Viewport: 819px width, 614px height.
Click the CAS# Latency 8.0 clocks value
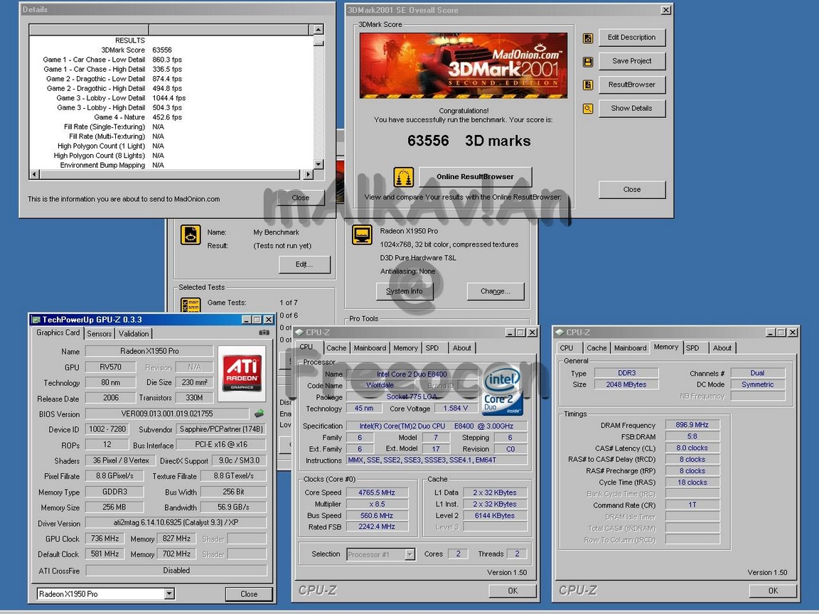coord(692,448)
